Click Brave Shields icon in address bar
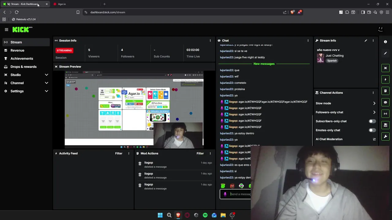Screen dimensions: 392x220 tap(292, 12)
